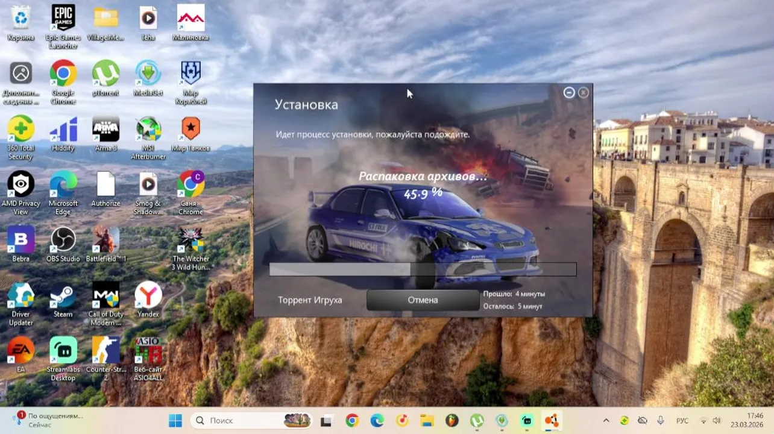774x434 pixels.
Task: Select the Мир Кораблей desktop shortcut
Action: 191,82
